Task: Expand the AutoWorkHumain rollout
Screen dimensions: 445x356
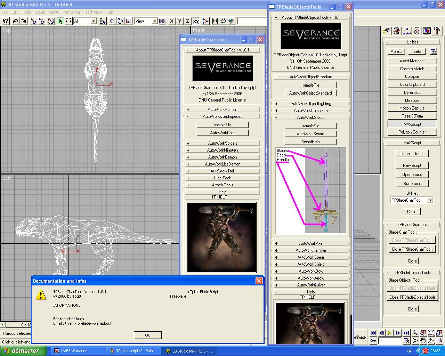Action: click(222, 110)
